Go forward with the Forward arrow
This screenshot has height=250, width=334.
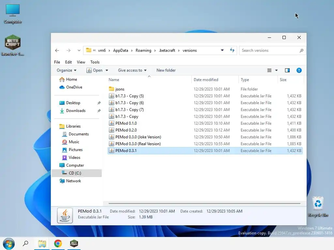pos(68,50)
